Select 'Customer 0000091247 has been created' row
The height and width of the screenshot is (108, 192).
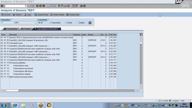59,54
